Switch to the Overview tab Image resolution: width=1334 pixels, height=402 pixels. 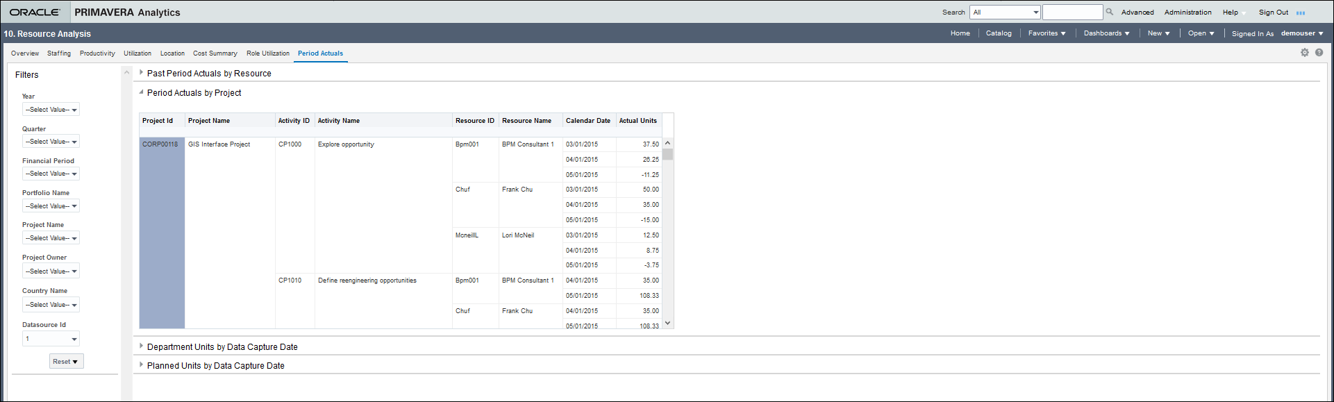point(25,53)
